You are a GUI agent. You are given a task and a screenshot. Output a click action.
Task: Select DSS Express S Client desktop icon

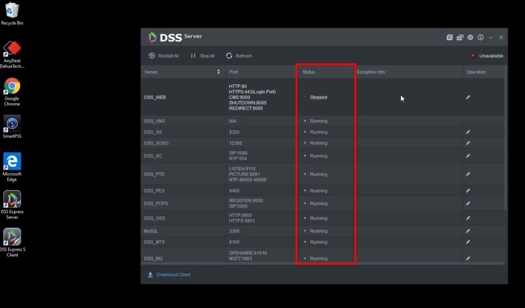[x=12, y=243]
